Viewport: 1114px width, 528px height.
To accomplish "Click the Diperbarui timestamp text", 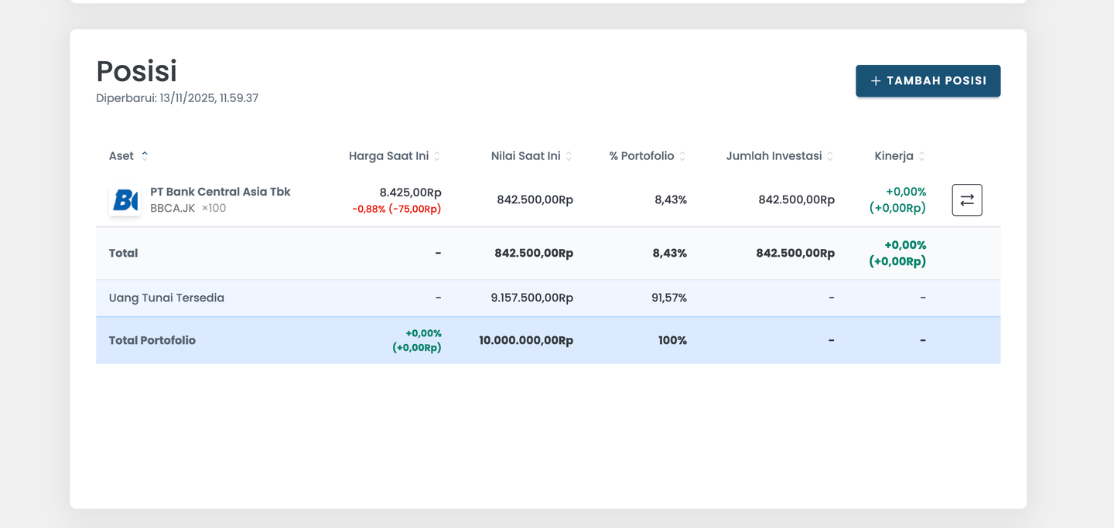I will pos(177,98).
